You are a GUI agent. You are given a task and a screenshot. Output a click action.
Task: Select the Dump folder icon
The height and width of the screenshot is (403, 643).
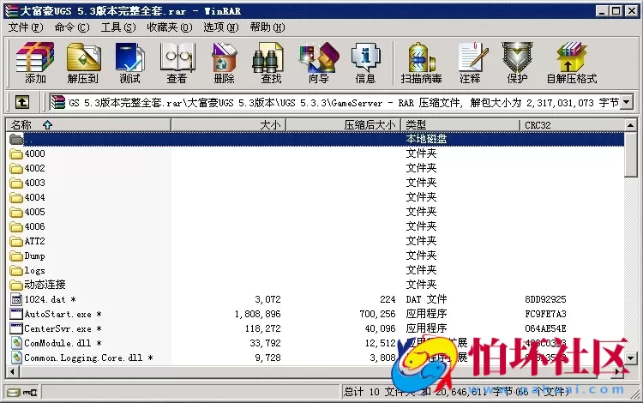[x=16, y=256]
